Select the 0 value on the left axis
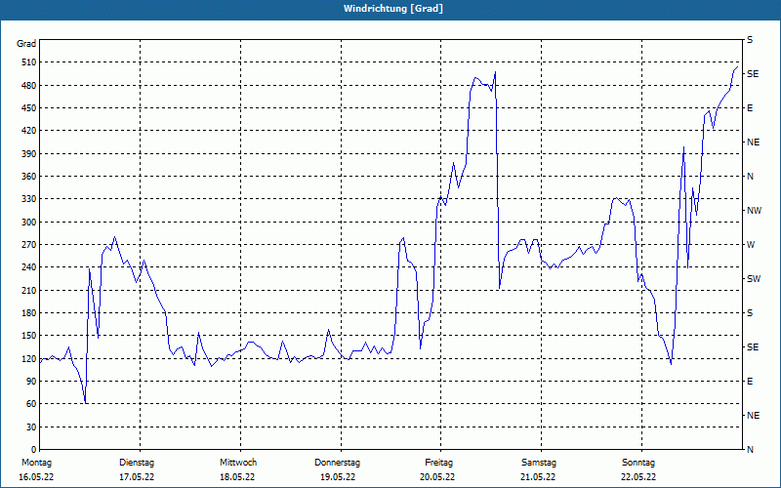The image size is (781, 488). 34,450
